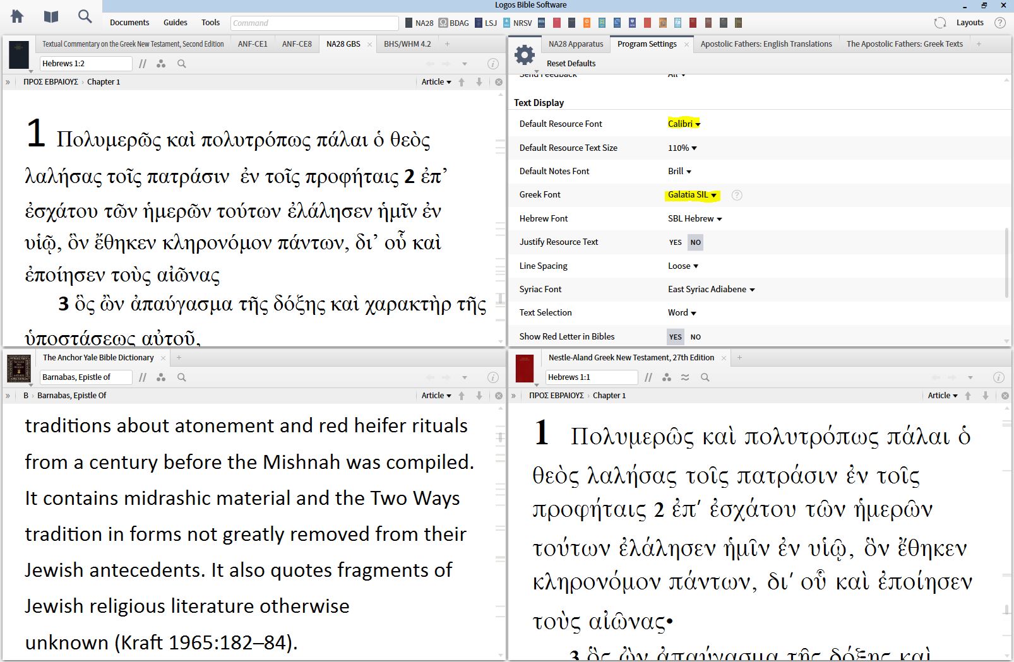Open Default Resource Font dropdown showing Calibri
Viewport: 1014px width, 662px height.
pos(684,124)
